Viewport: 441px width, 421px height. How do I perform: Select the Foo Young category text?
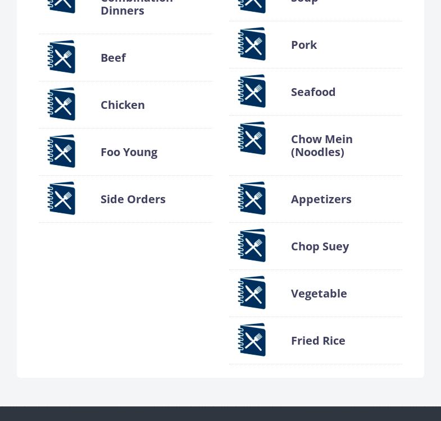[x=129, y=153]
